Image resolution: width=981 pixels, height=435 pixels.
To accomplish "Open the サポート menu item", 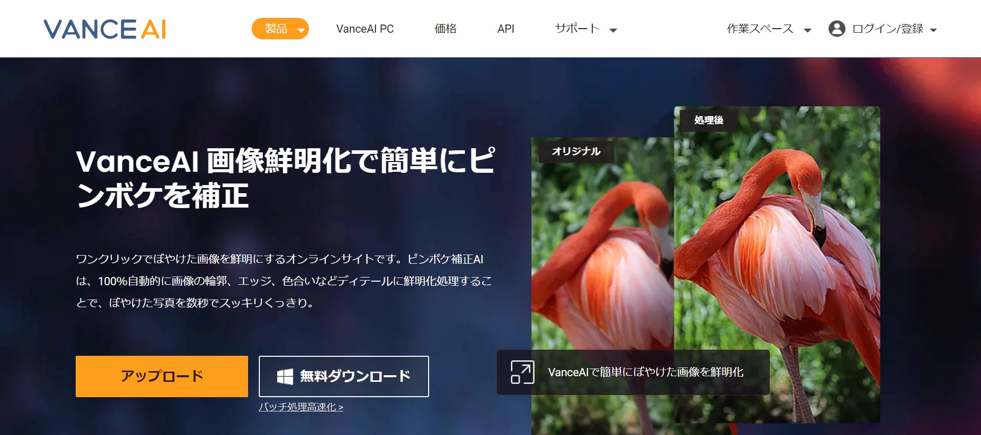I will pyautogui.click(x=577, y=29).
